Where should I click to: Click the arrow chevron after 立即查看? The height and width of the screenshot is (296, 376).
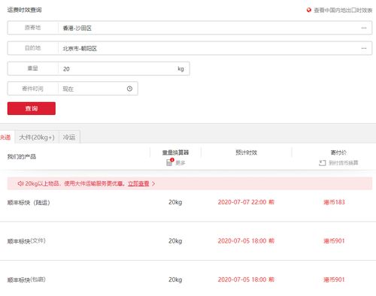pyautogui.click(x=153, y=184)
